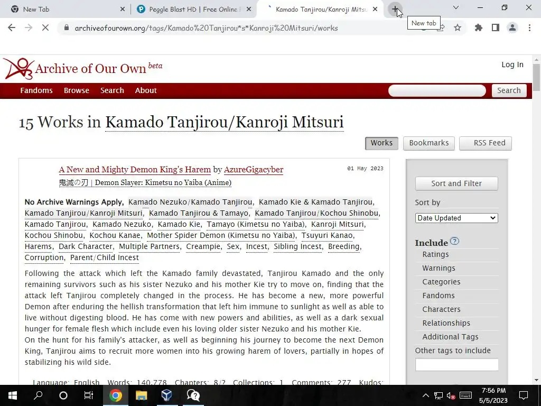This screenshot has width=541, height=406.
Task: Click the Other tags to include field
Action: click(x=457, y=365)
